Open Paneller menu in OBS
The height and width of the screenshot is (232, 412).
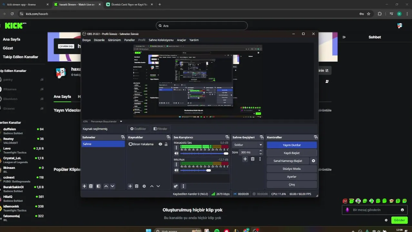(129, 40)
